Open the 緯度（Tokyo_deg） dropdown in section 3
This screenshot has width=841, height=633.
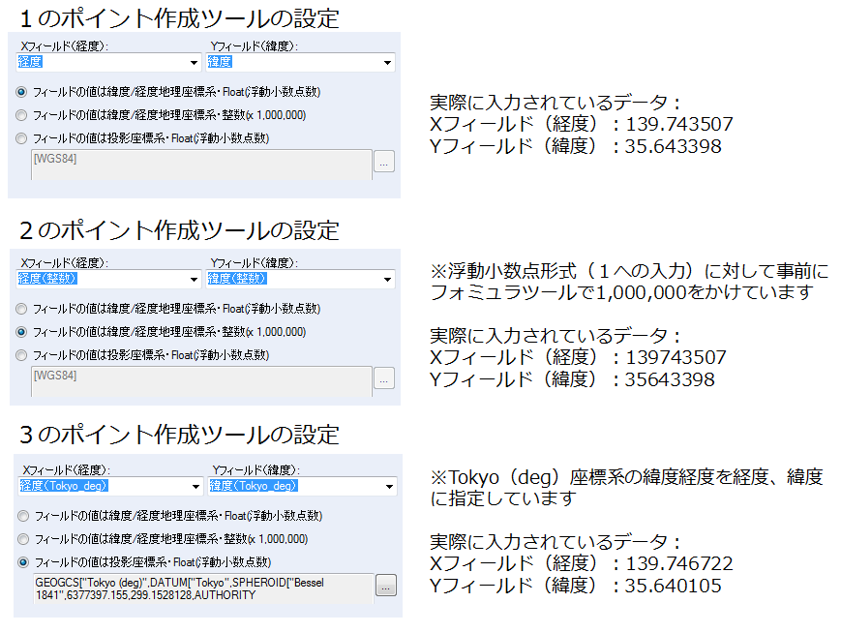pyautogui.click(x=387, y=486)
